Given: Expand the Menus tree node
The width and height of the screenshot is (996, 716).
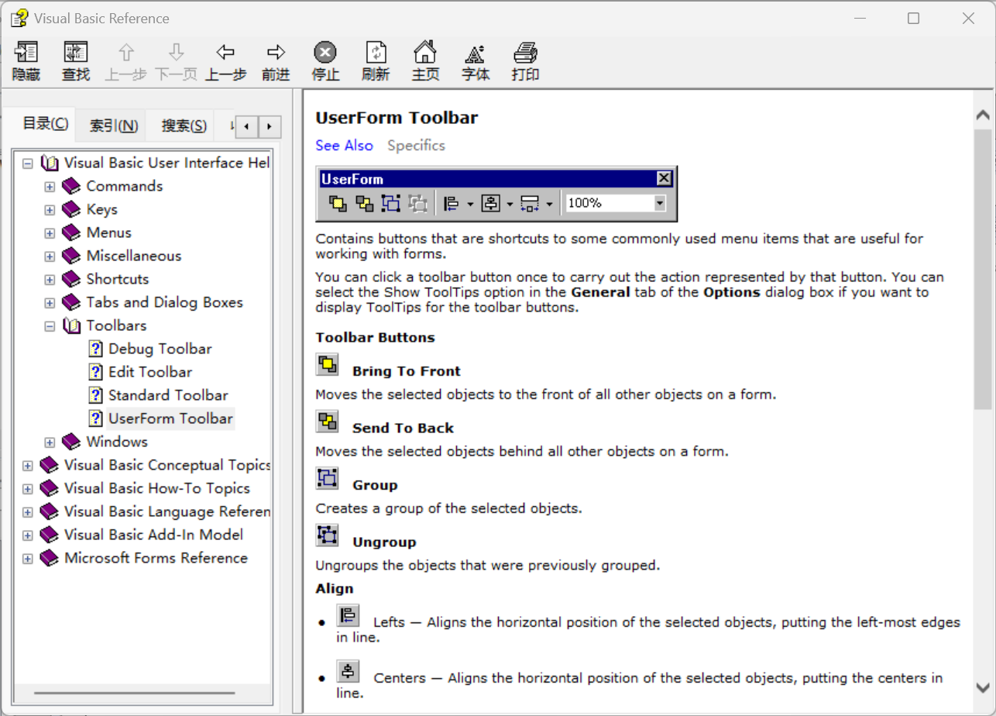Looking at the screenshot, I should pyautogui.click(x=50, y=233).
